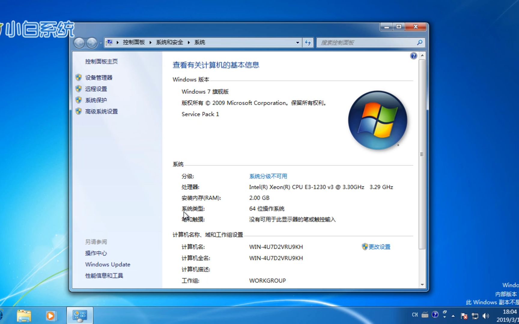Open 远程设置 remote settings link

tap(96, 89)
